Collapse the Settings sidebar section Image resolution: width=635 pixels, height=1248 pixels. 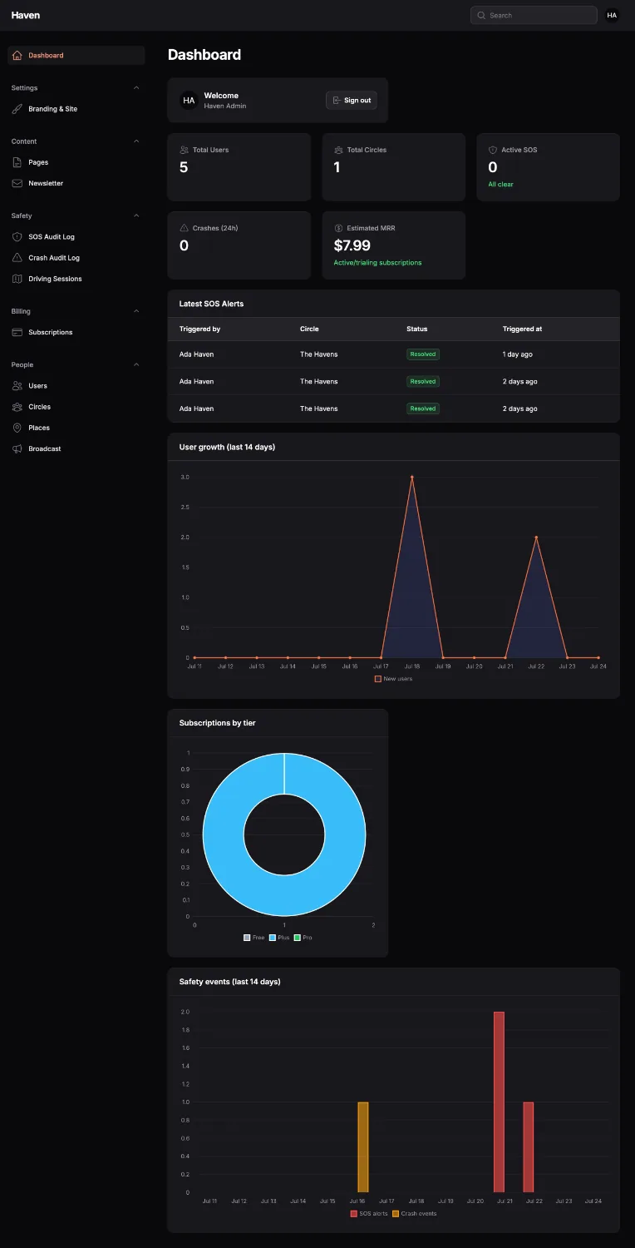click(x=136, y=88)
